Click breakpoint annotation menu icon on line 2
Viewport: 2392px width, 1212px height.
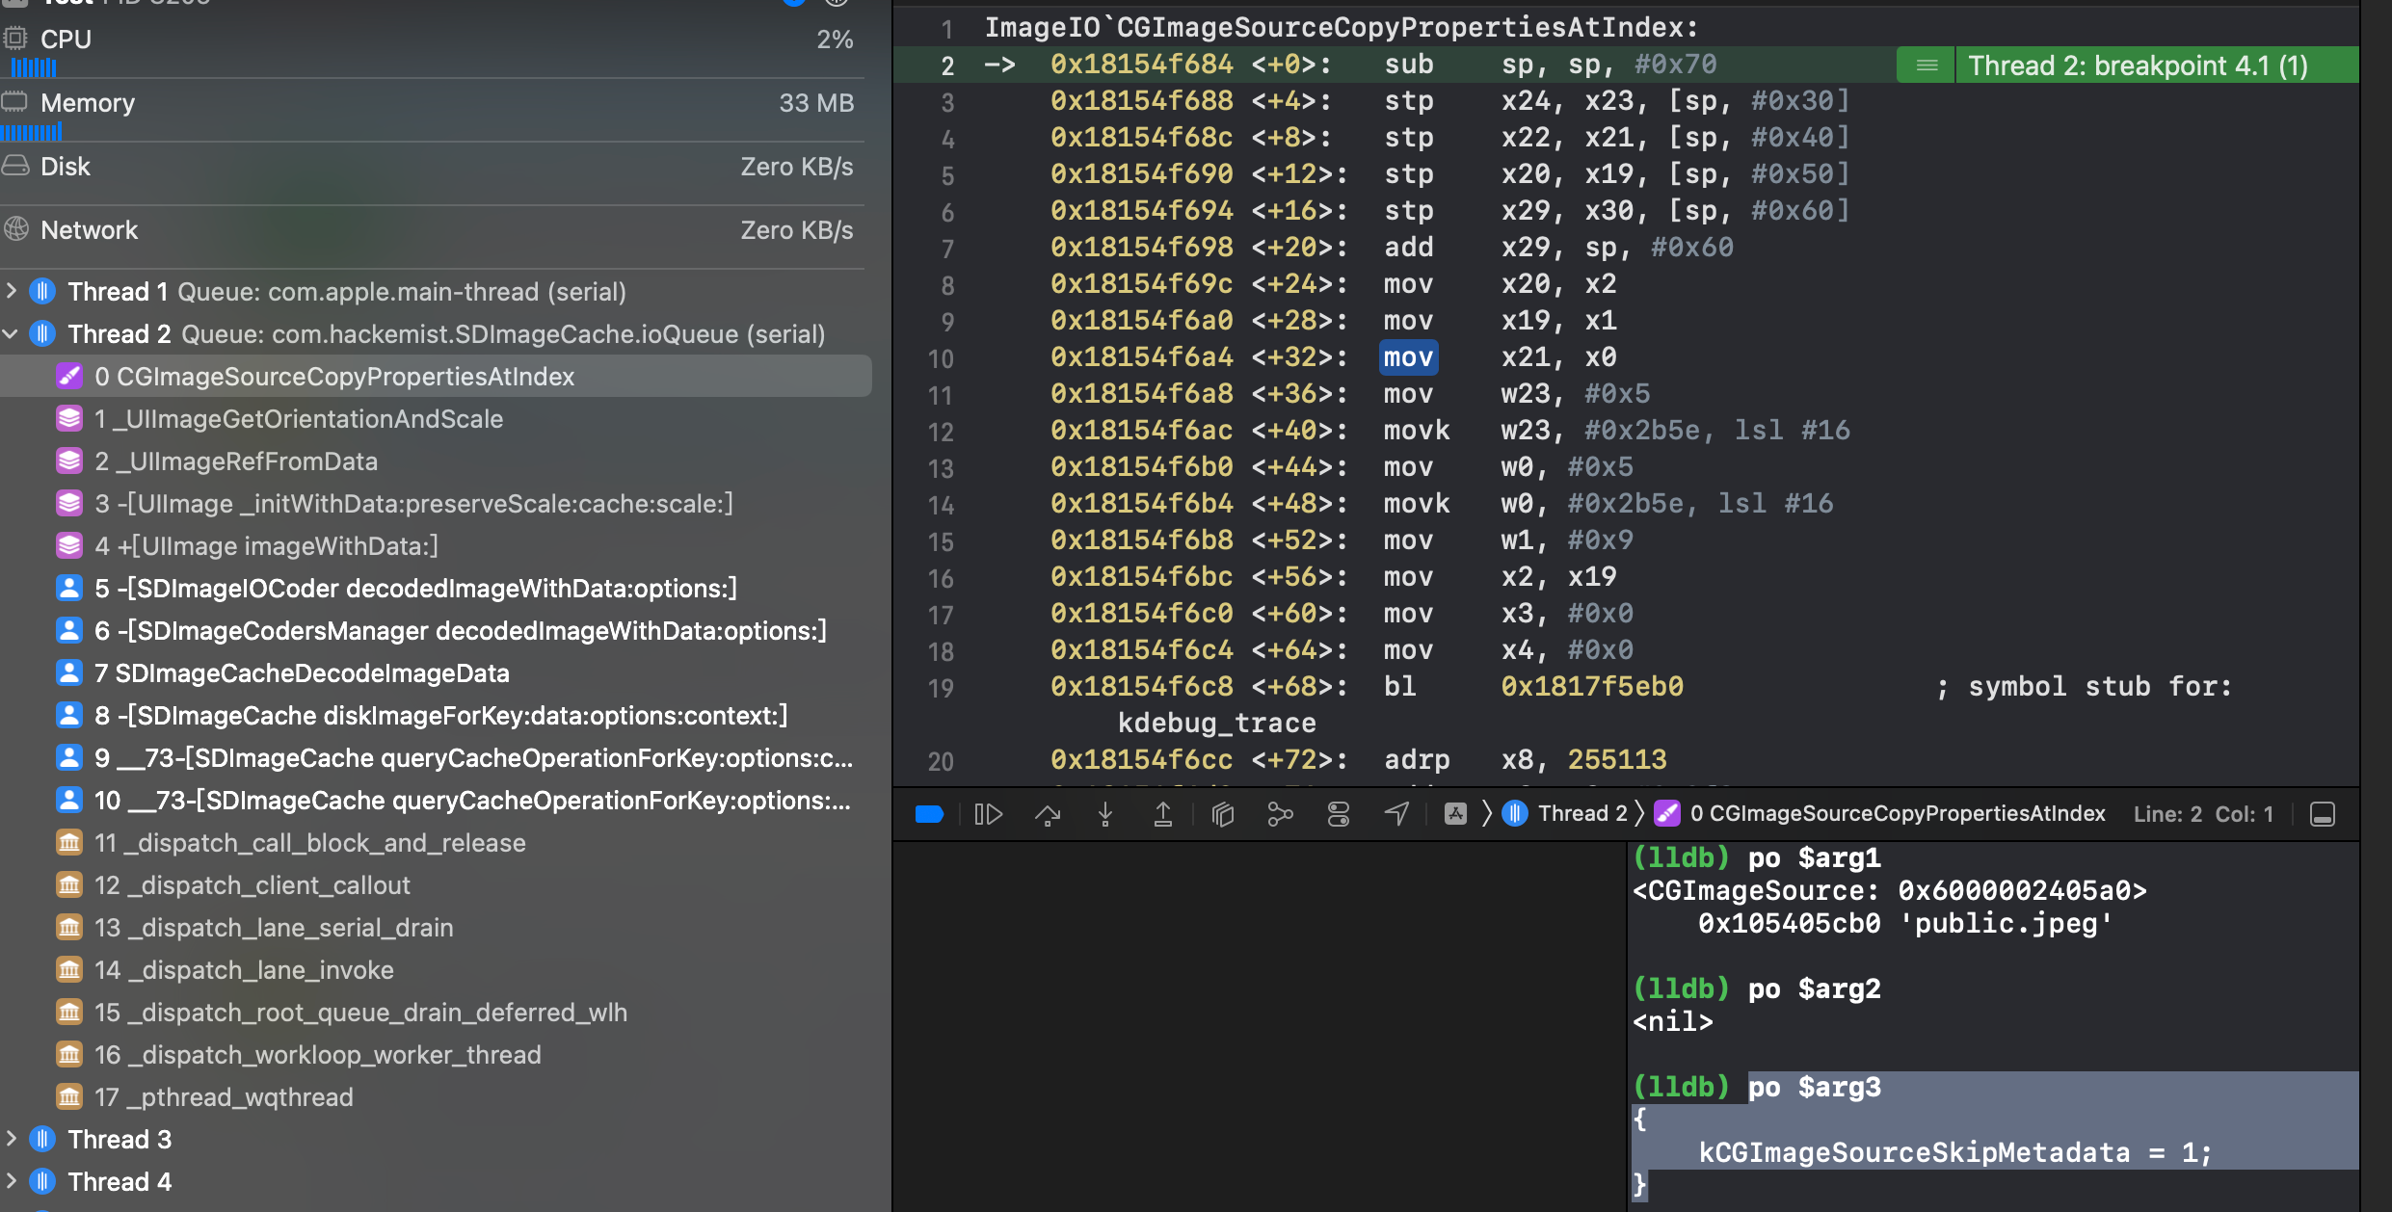point(1927,66)
